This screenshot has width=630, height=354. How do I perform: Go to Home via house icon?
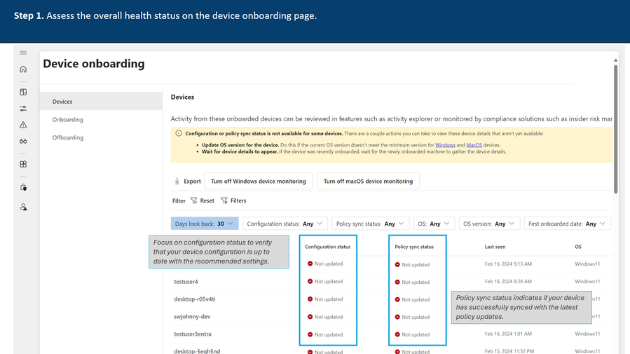[23, 69]
